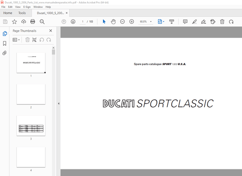Open the Window menu
The width and height of the screenshot is (242, 176).
click(38, 7)
